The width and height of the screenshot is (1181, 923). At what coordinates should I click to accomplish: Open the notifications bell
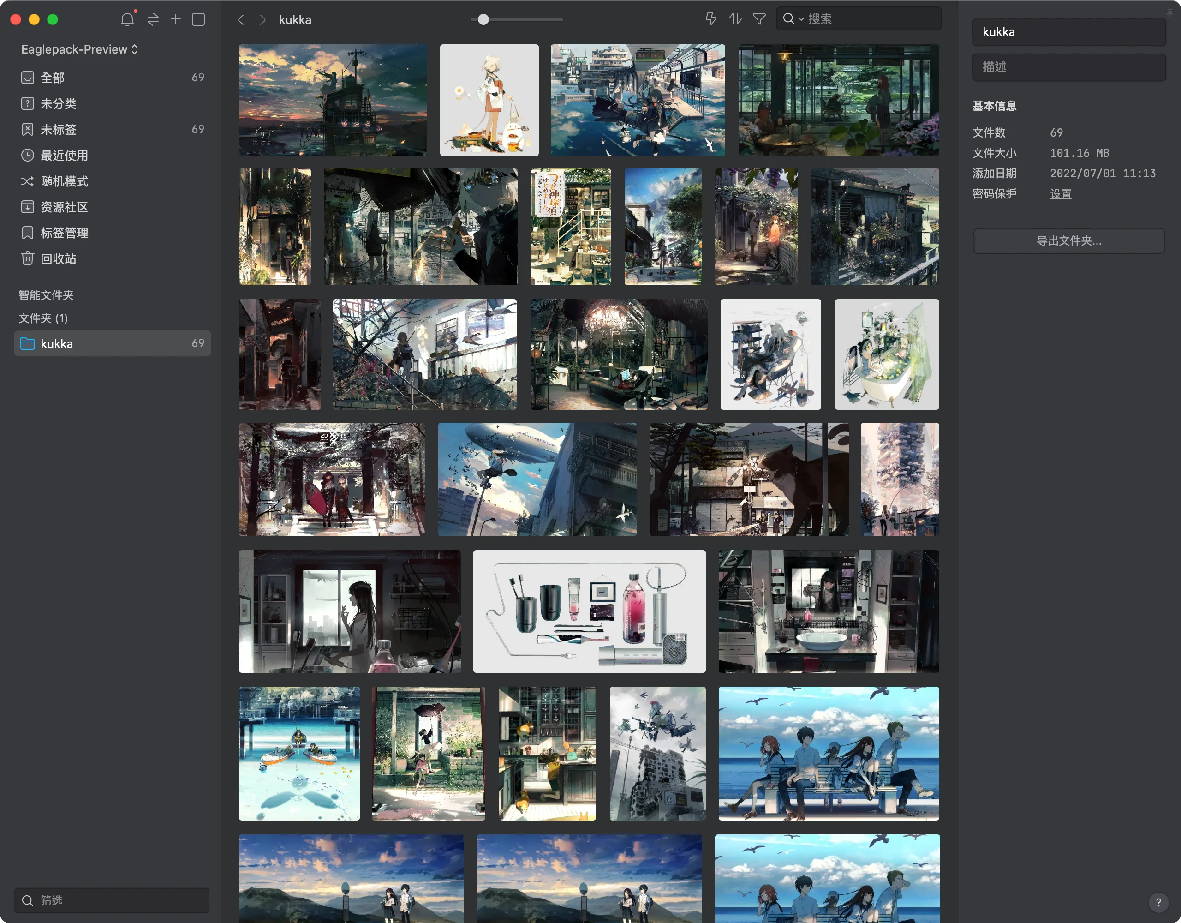click(x=128, y=19)
